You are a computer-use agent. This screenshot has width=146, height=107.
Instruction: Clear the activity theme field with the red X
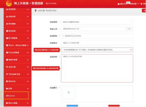click(x=131, y=50)
